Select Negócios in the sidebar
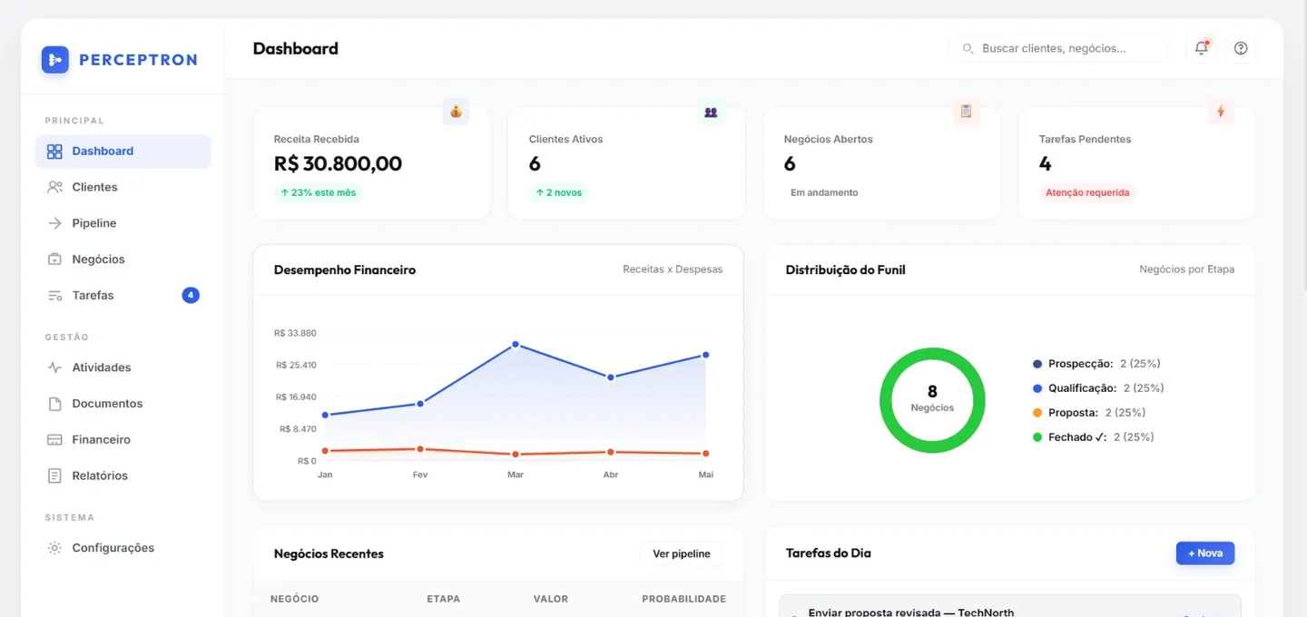Viewport: 1307px width, 617px height. (123, 260)
